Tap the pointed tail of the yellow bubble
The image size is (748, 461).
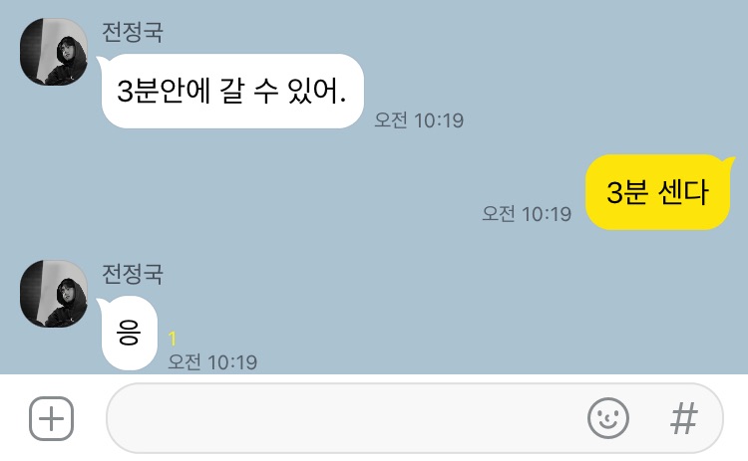[729, 161]
